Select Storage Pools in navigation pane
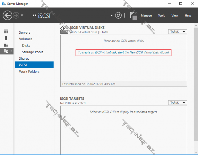198x155 pixels. click(32, 52)
